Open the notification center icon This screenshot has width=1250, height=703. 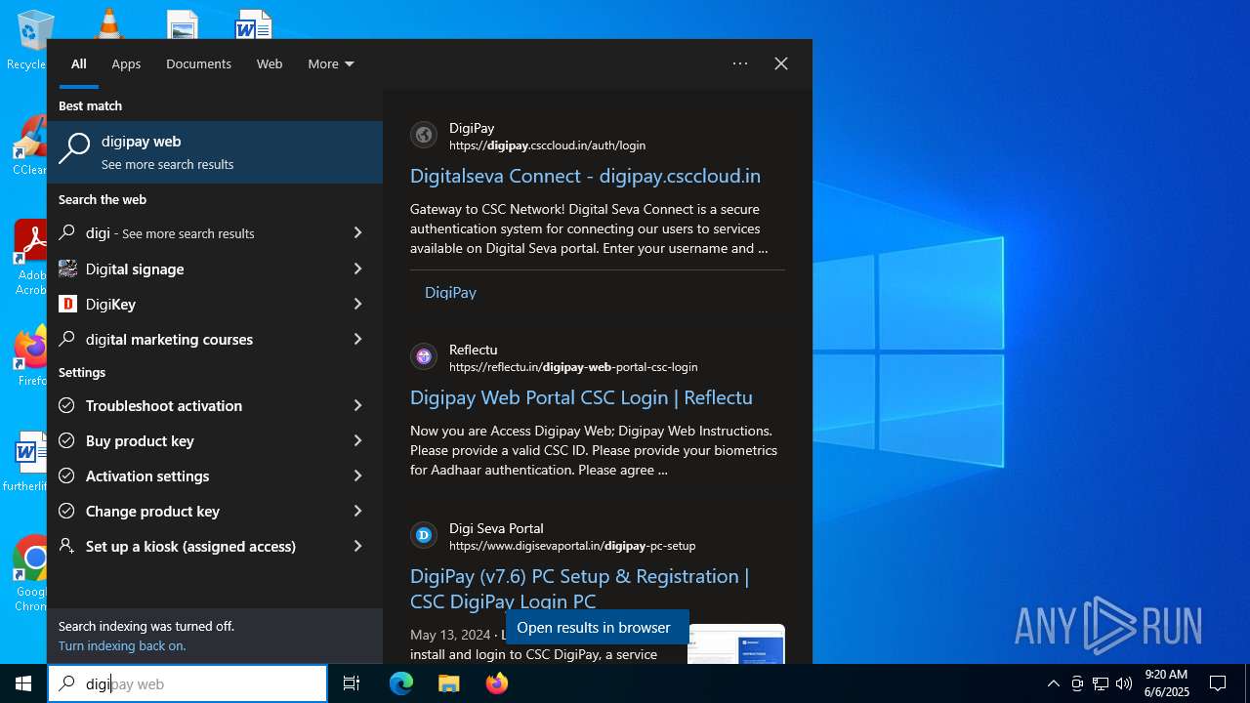(1218, 683)
